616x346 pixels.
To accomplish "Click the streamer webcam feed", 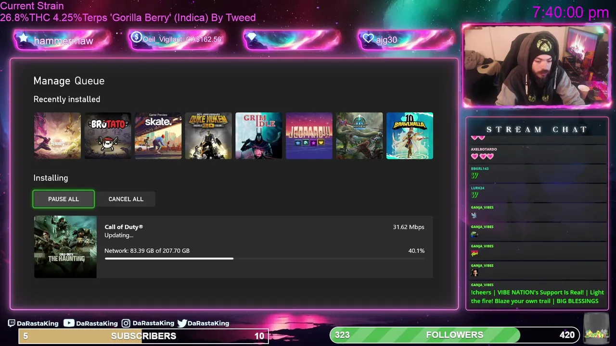I will coord(537,66).
